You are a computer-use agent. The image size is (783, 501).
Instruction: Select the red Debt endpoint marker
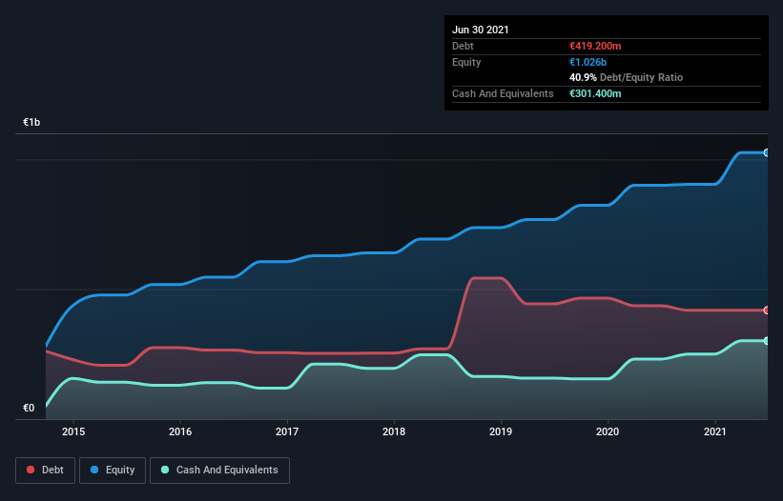click(x=767, y=311)
